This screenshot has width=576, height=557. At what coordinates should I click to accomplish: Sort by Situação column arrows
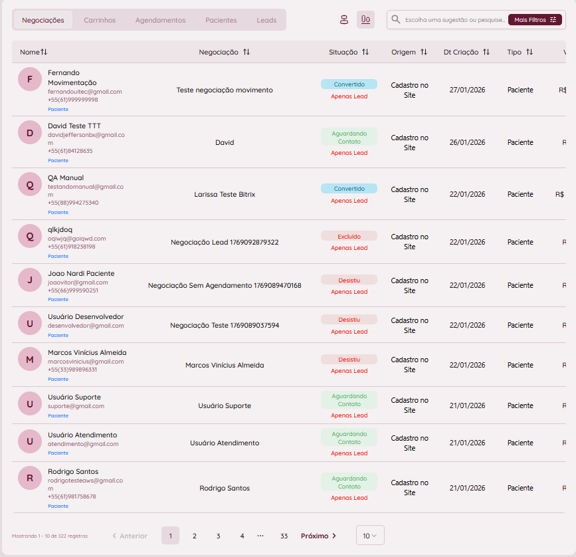pos(365,52)
